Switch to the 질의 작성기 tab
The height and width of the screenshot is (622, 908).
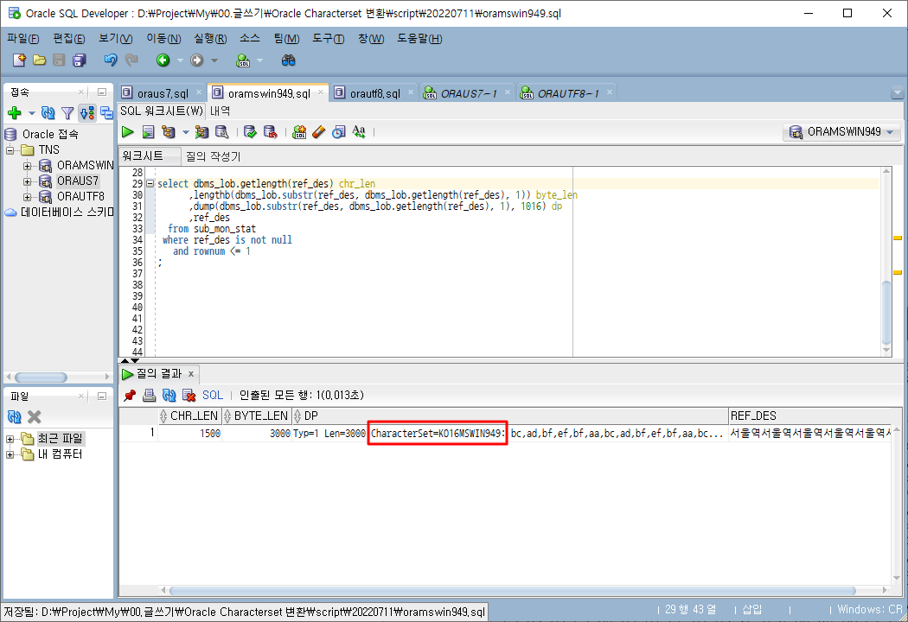point(213,156)
